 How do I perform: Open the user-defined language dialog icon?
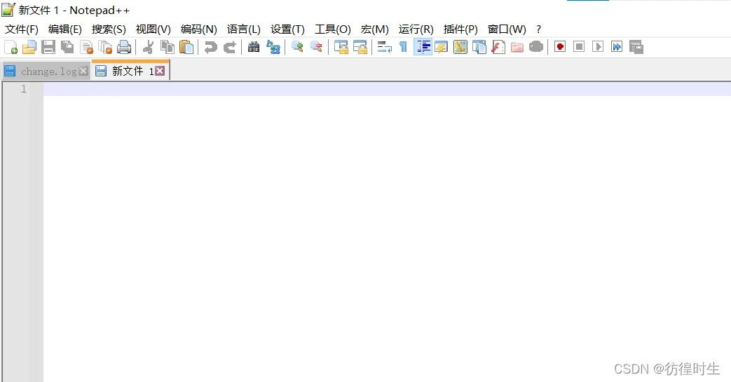[x=441, y=47]
